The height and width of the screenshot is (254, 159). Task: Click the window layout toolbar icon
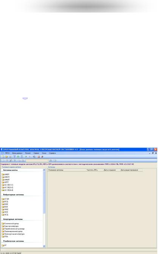click(34, 157)
